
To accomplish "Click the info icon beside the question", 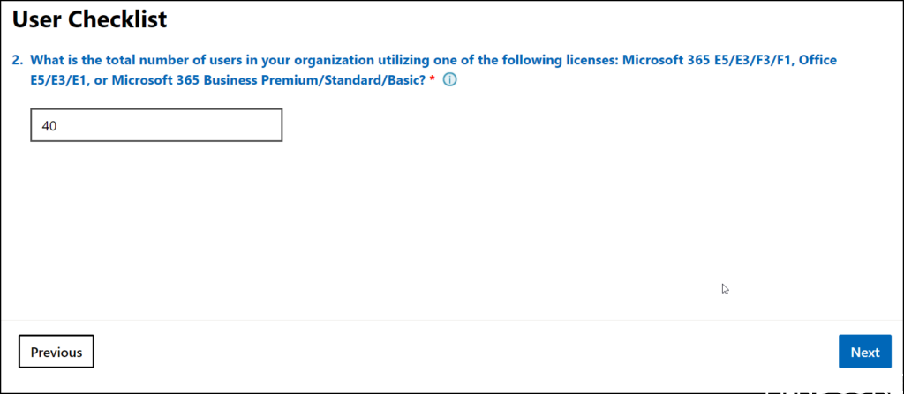I will tap(449, 80).
